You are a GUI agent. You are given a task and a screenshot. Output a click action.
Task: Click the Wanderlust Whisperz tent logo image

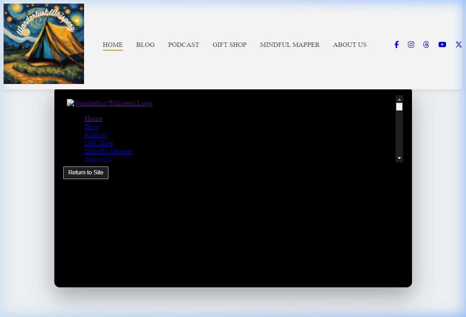44,44
